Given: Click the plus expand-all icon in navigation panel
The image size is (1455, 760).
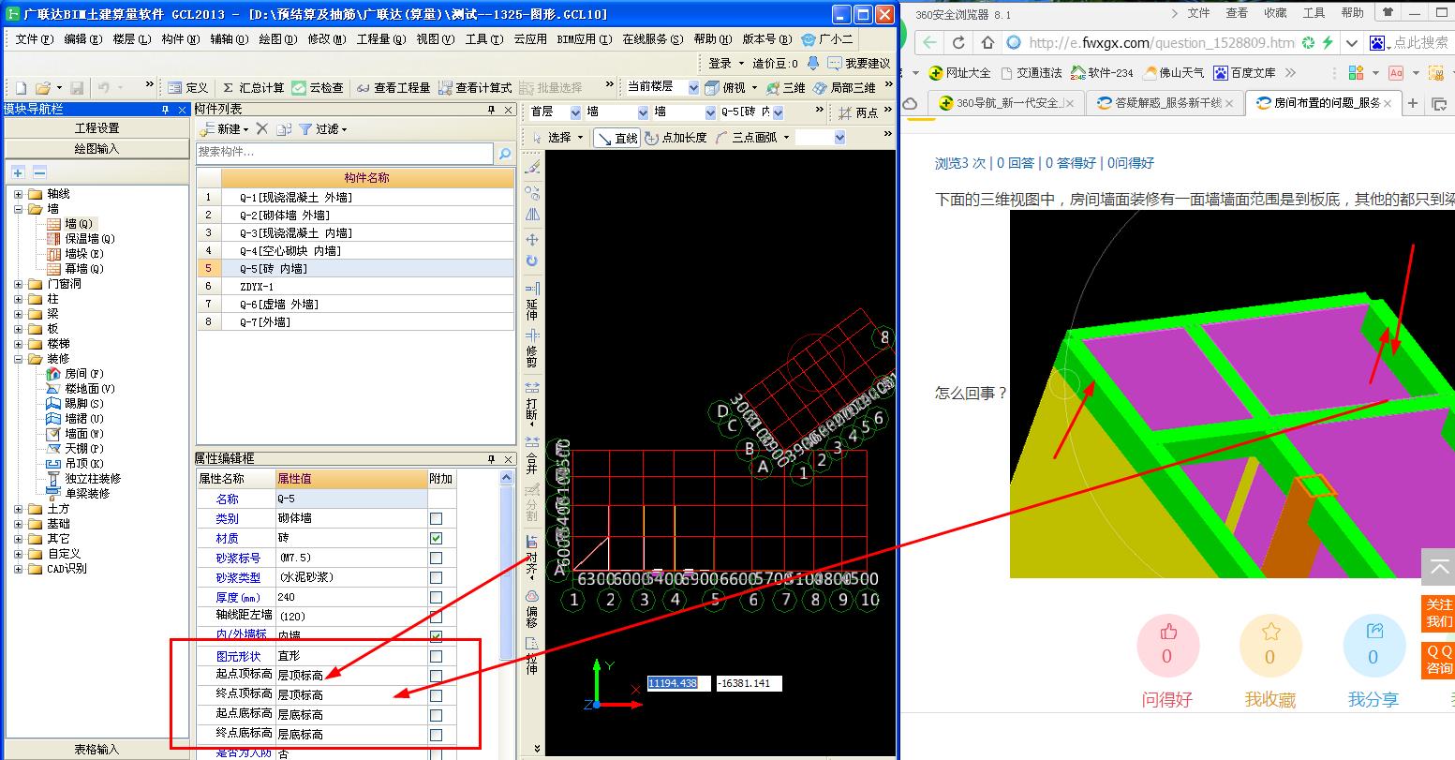Looking at the screenshot, I should coord(19,172).
